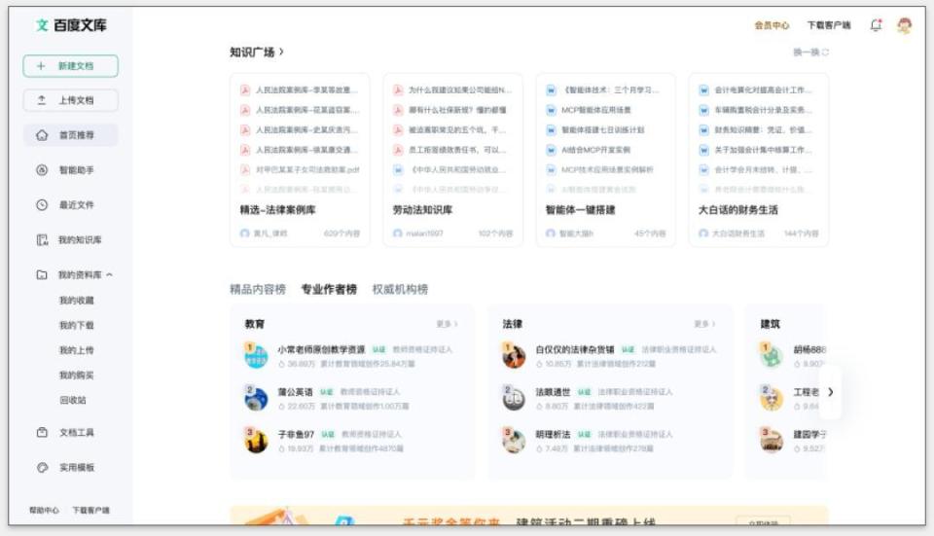This screenshot has width=934, height=536.
Task: Open document MCP技术应用场景实例解析
Action: tap(607, 169)
